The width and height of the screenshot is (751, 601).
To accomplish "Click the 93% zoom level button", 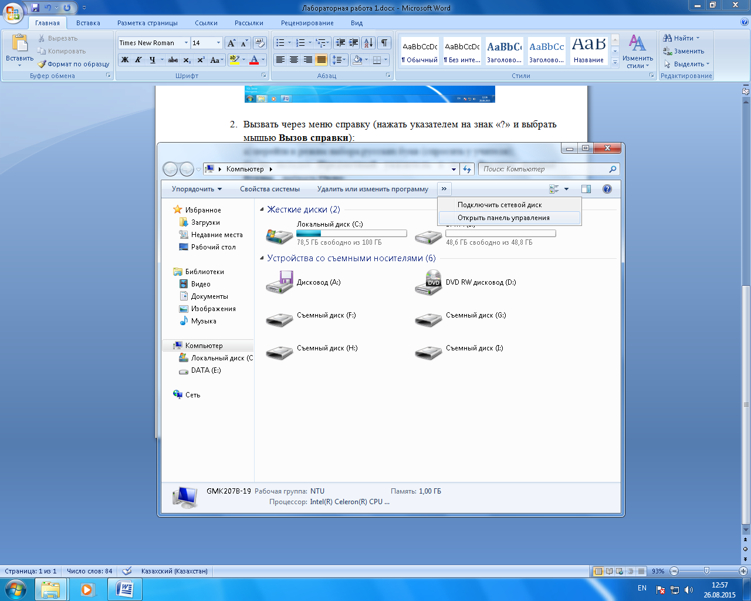I will [x=658, y=571].
